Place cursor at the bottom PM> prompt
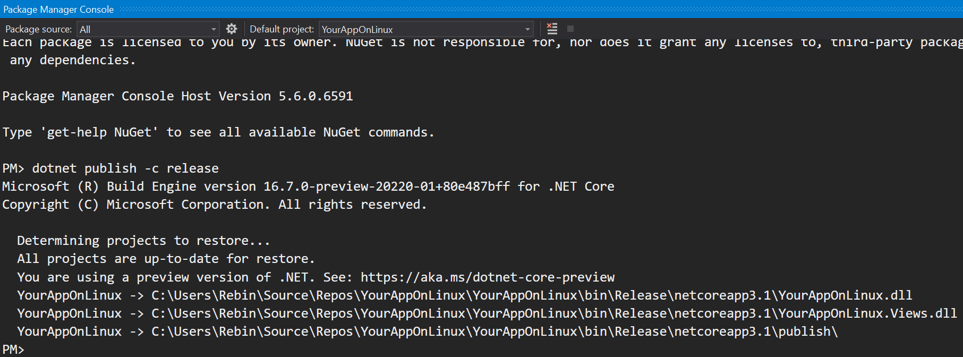This screenshot has width=963, height=357. coord(13,350)
